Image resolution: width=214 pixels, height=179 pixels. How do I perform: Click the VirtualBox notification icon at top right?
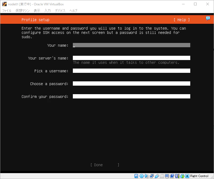tap(208, 18)
